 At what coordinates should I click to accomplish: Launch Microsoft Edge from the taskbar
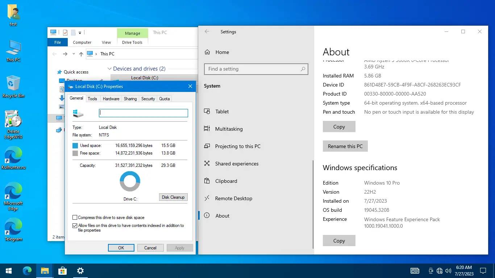[x=27, y=271]
